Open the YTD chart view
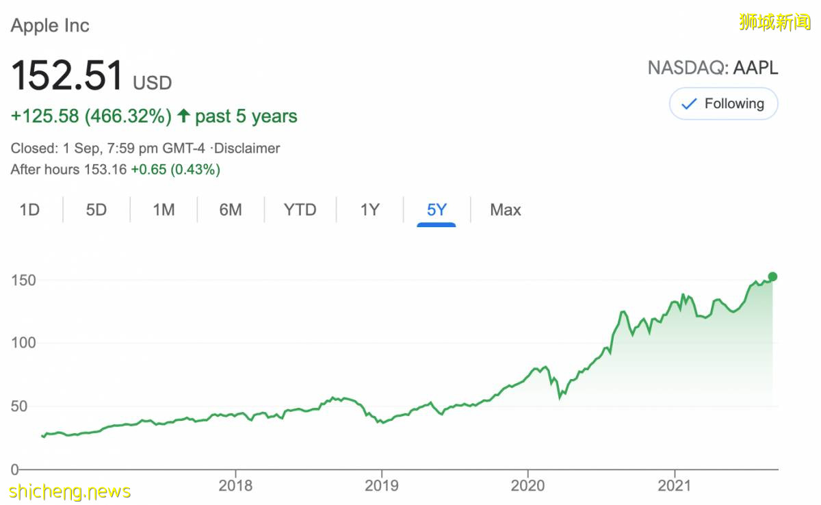Viewport: 821px width, 505px height. (x=300, y=210)
